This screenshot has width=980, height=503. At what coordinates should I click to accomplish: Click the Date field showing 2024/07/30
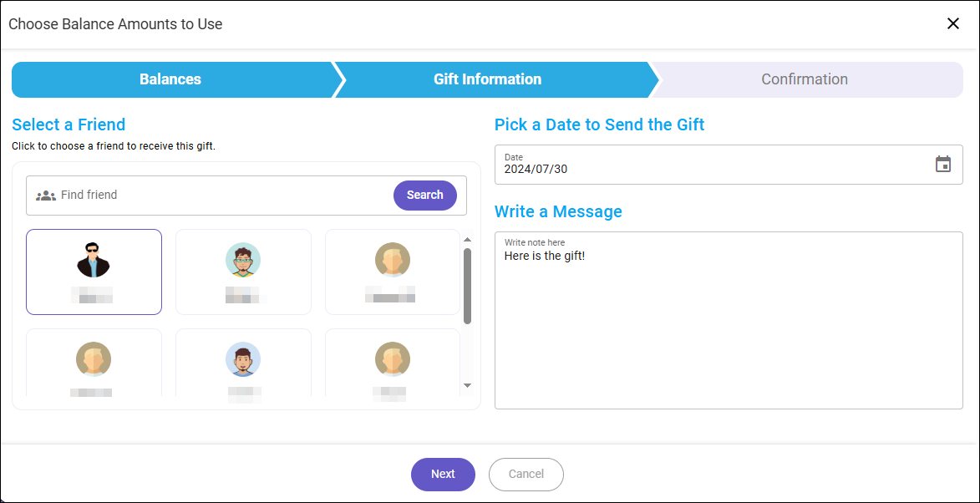[x=729, y=165]
